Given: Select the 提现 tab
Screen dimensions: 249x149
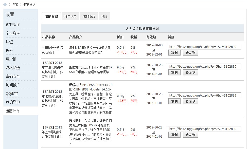Looking at the screenshot, I should 104,16.
